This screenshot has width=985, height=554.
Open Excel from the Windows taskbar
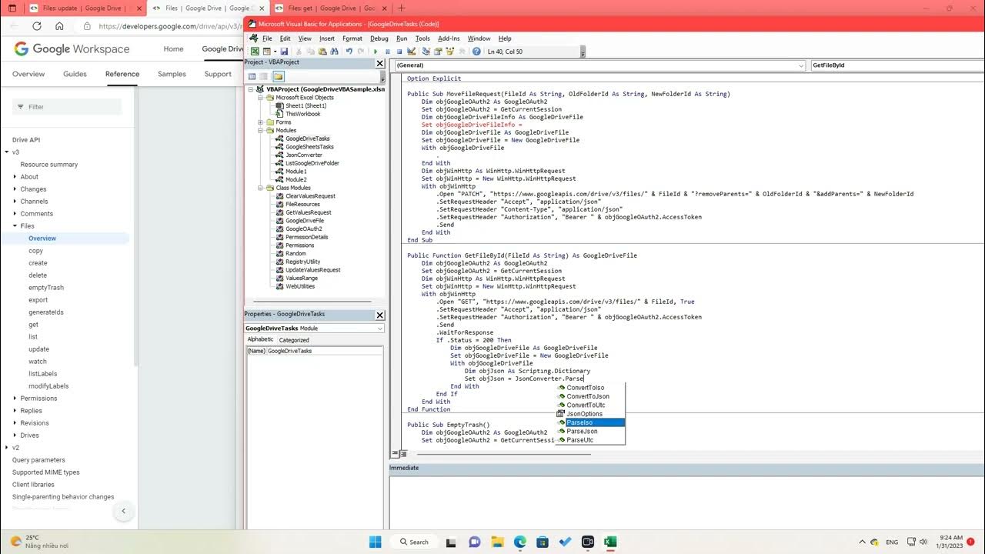pos(609,542)
